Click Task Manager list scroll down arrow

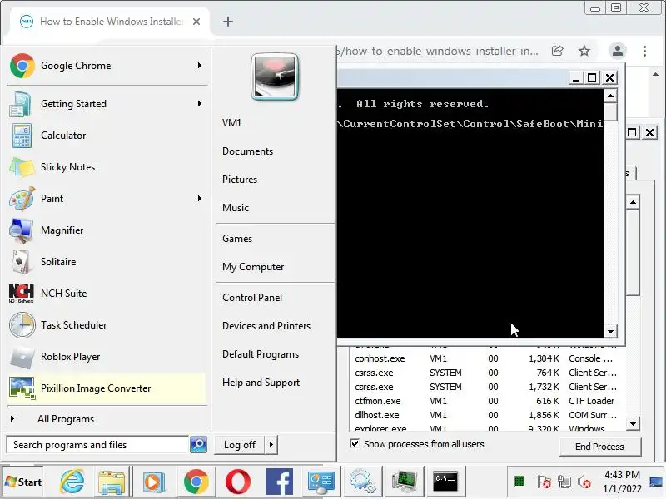[633, 423]
